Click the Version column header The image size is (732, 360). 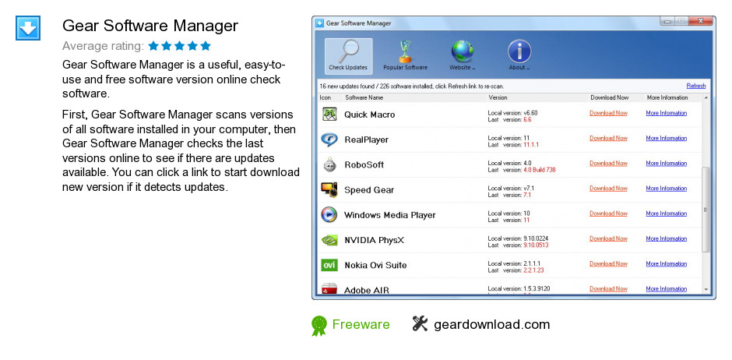coord(498,97)
